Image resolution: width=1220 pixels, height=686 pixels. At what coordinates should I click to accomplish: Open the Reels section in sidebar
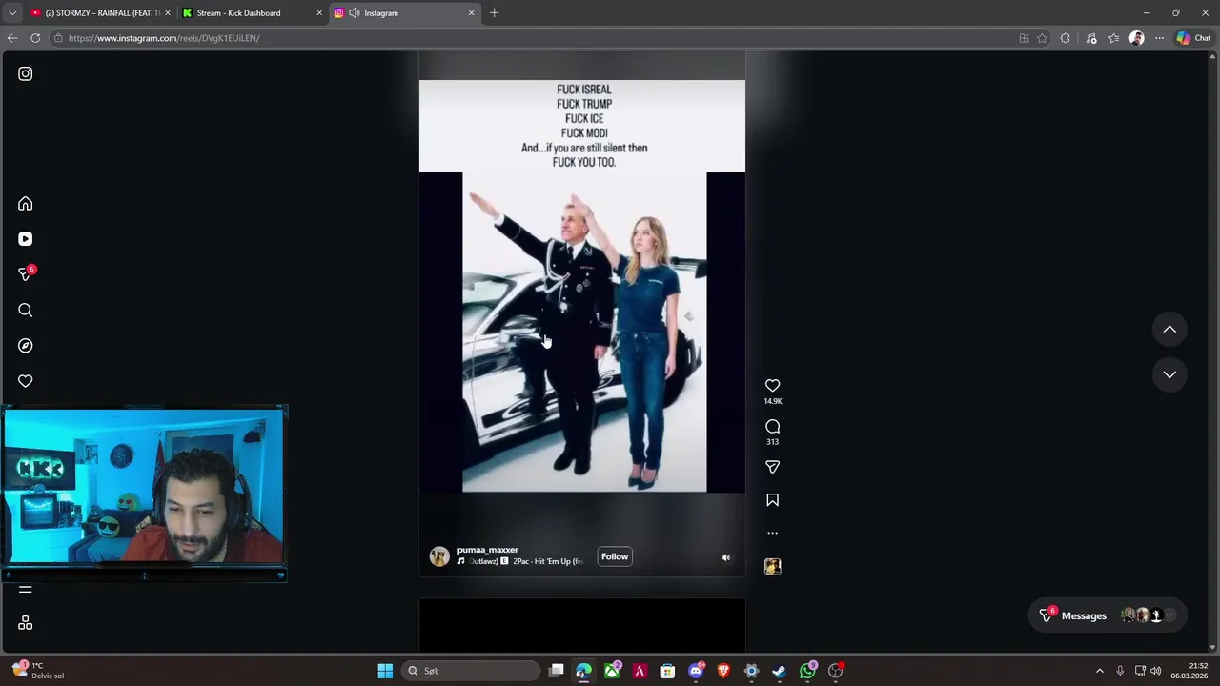tap(26, 239)
